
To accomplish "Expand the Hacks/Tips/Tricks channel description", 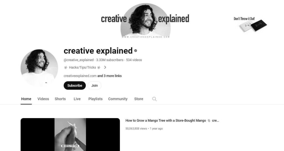I will click(x=105, y=67).
